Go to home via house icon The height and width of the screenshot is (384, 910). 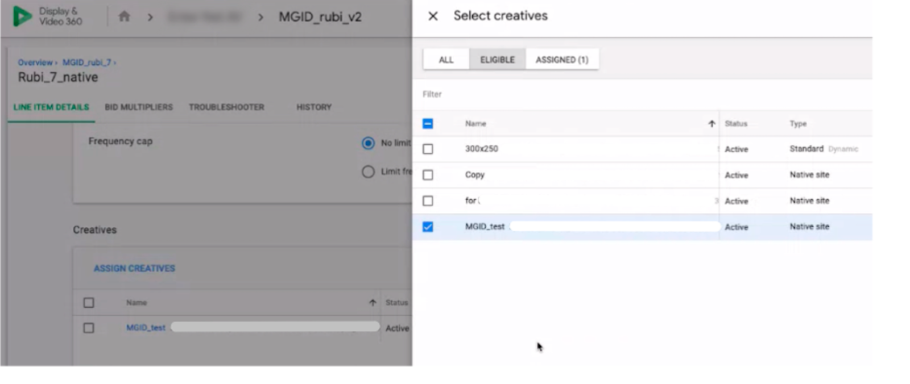click(x=124, y=16)
